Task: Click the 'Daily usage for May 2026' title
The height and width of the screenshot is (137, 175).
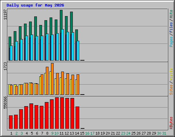Action: [x=35, y=5]
